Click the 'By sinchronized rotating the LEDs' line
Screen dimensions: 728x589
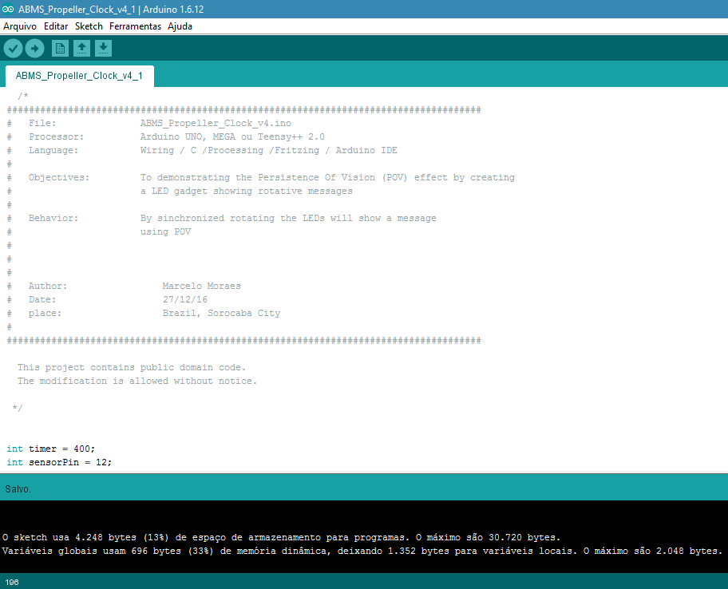point(288,218)
